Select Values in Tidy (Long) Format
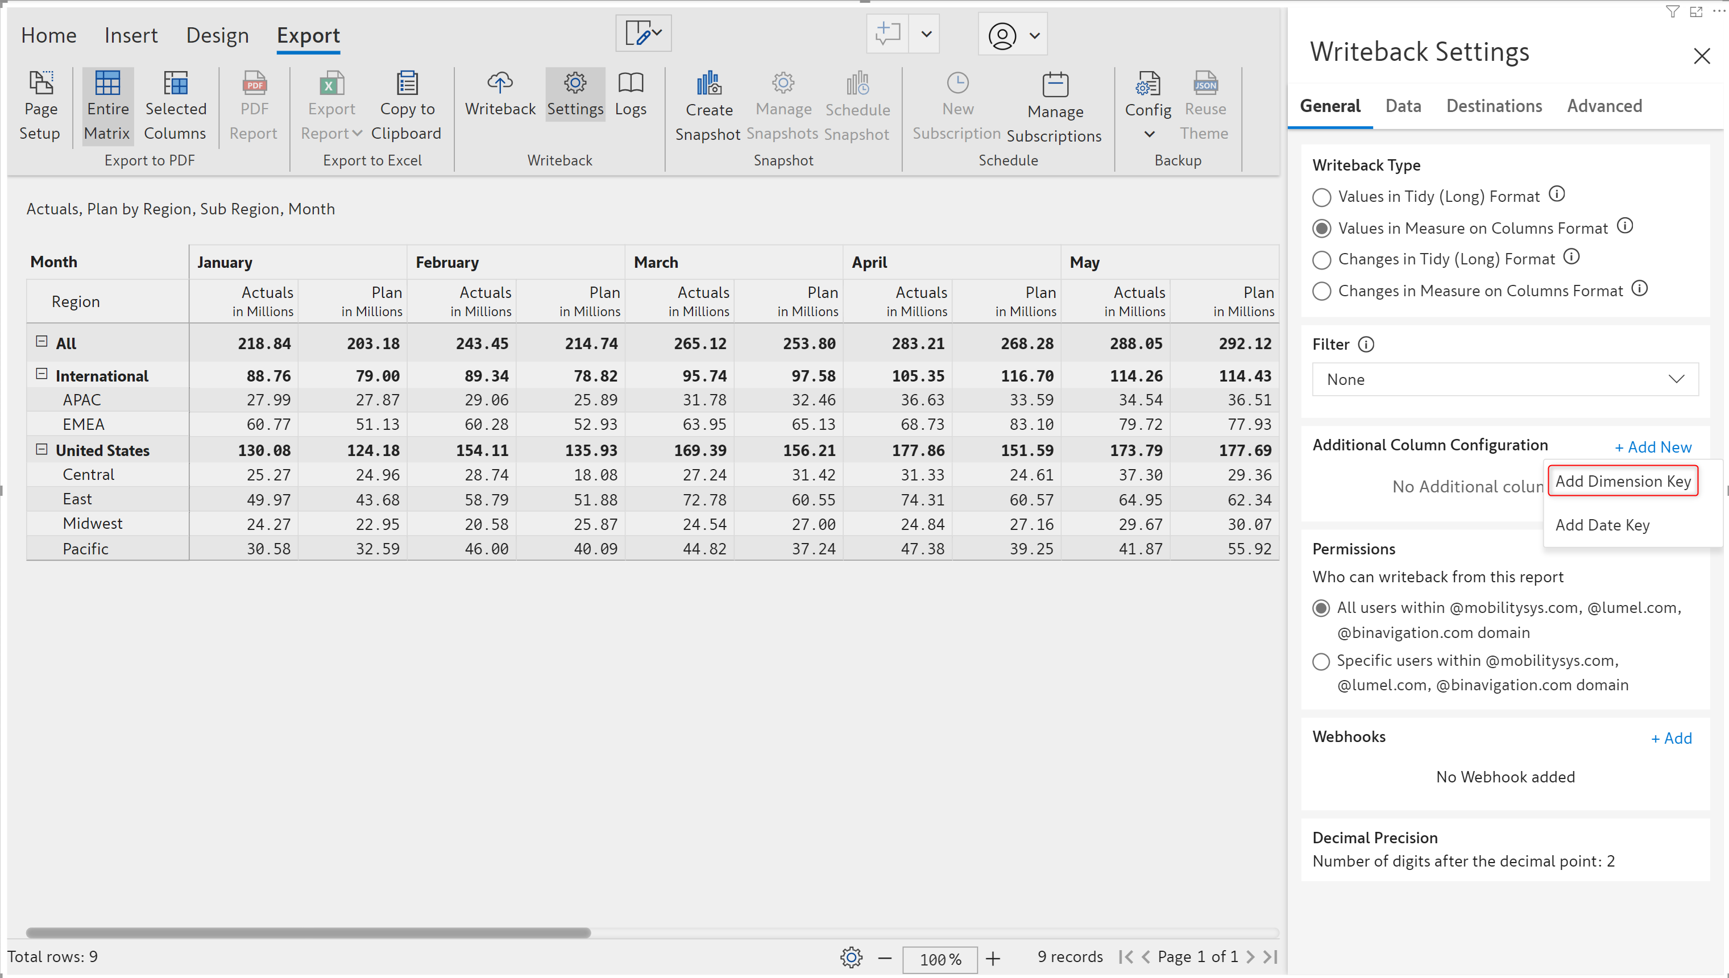The width and height of the screenshot is (1729, 978). pos(1321,197)
